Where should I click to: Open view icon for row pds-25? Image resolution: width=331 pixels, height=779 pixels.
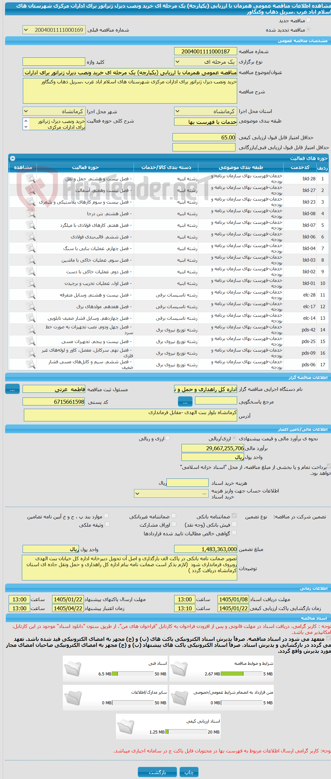[31, 341]
